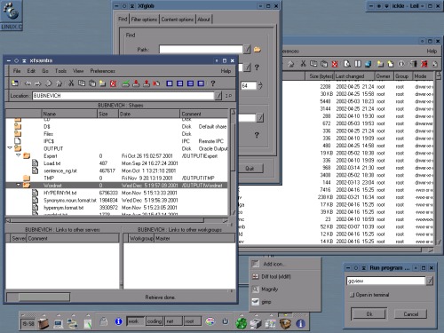The image size is (444, 333).
Task: Select gimp in the popup menu
Action: (285, 302)
